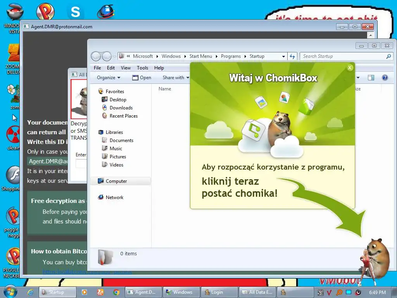
Task: Click Programs in the address breadcrumb
Action: (231, 56)
